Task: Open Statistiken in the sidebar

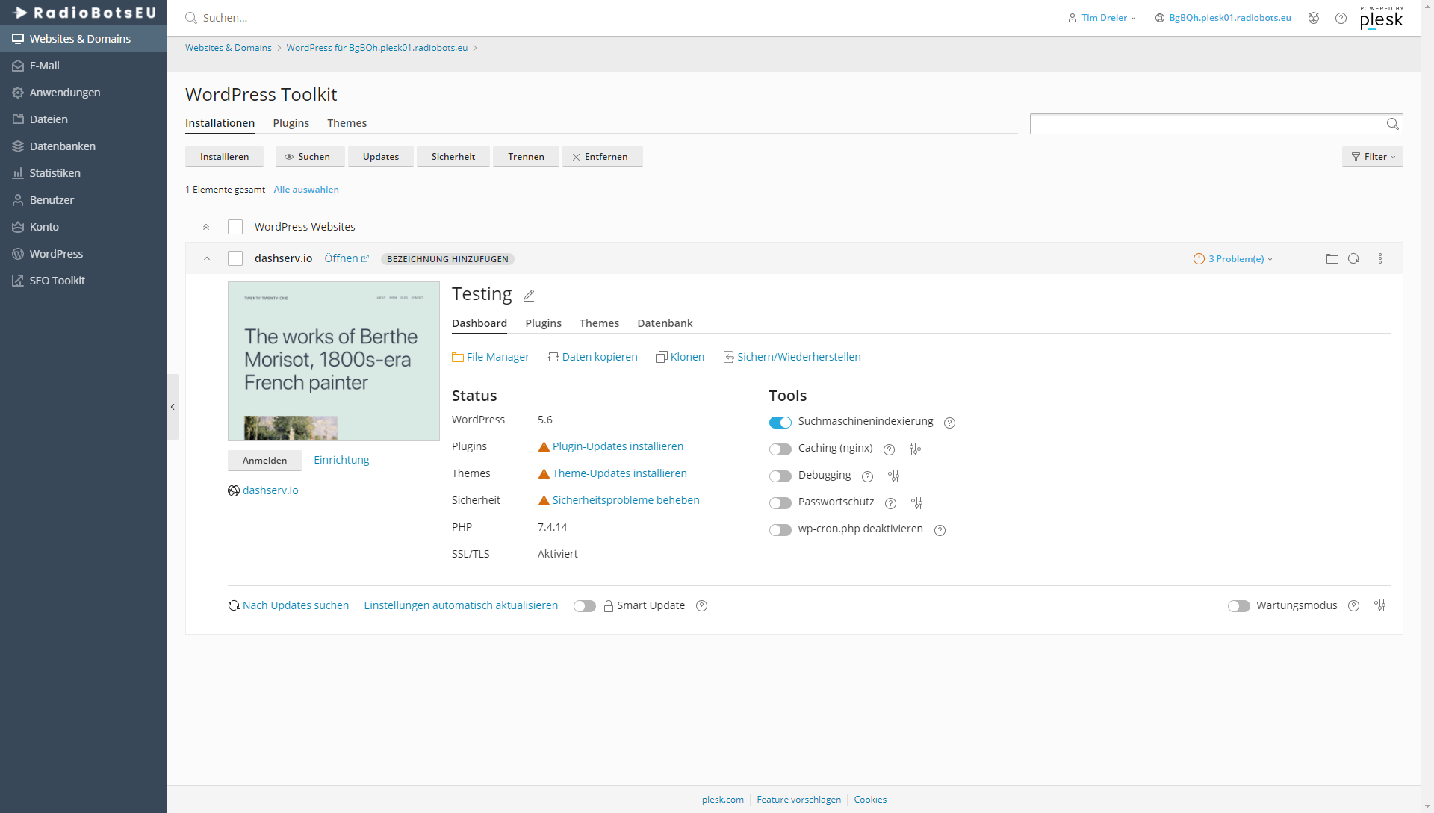Action: point(84,173)
